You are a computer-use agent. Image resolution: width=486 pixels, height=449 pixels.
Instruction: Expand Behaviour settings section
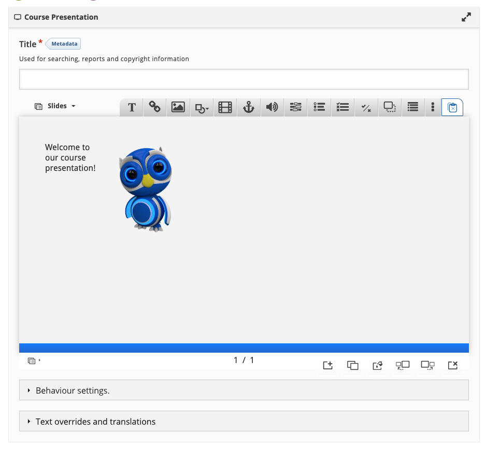[244, 390]
